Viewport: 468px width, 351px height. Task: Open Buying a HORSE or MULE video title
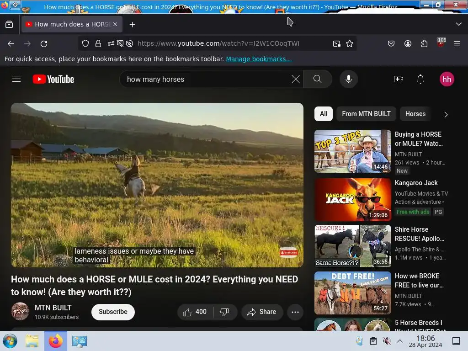point(419,139)
